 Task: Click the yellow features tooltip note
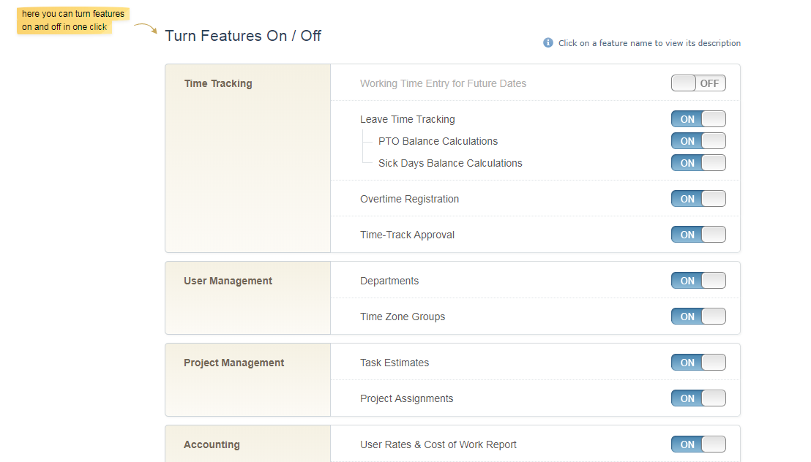coord(72,20)
